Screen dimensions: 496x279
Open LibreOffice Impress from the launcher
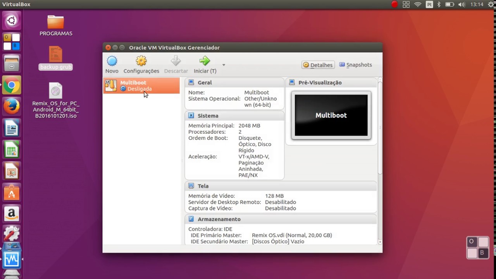pos(12,171)
